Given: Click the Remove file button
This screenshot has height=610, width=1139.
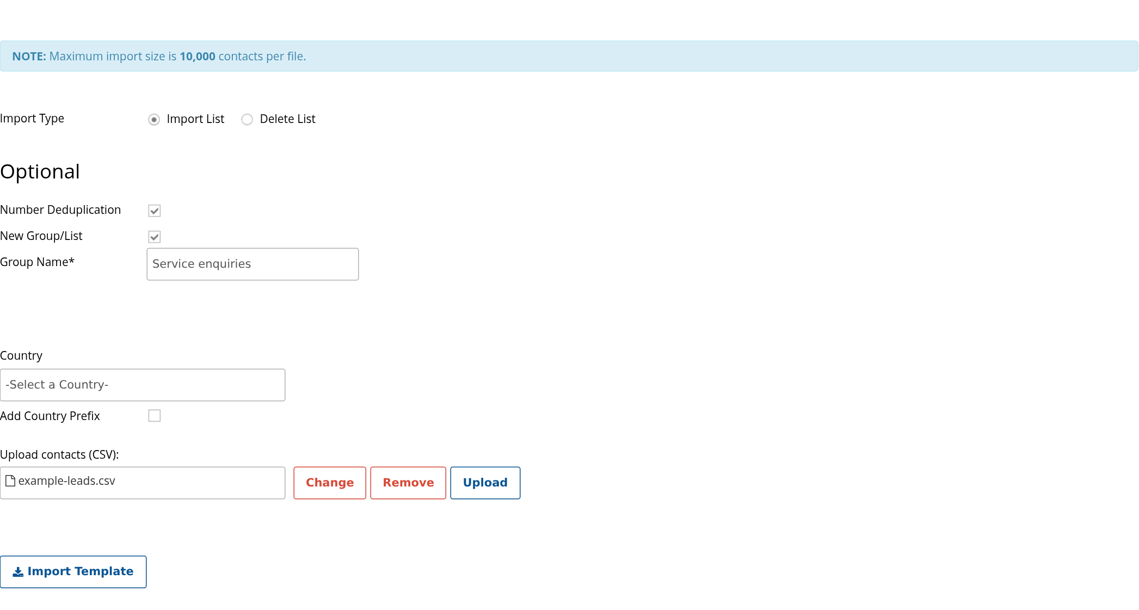Looking at the screenshot, I should tap(408, 483).
